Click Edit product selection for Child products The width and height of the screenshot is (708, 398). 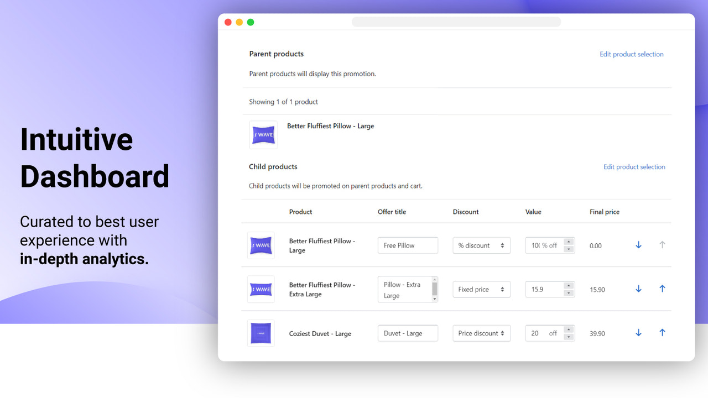[x=634, y=166]
